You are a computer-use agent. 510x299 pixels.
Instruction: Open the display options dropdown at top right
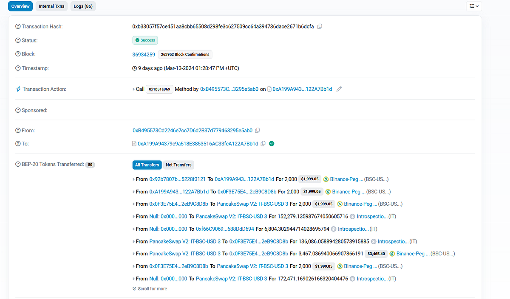[473, 6]
